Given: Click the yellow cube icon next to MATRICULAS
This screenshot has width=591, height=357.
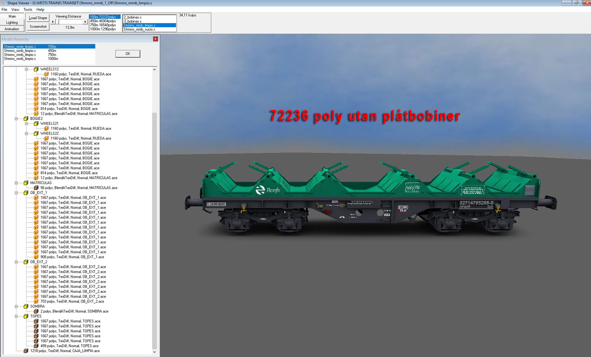Looking at the screenshot, I should [x=26, y=183].
